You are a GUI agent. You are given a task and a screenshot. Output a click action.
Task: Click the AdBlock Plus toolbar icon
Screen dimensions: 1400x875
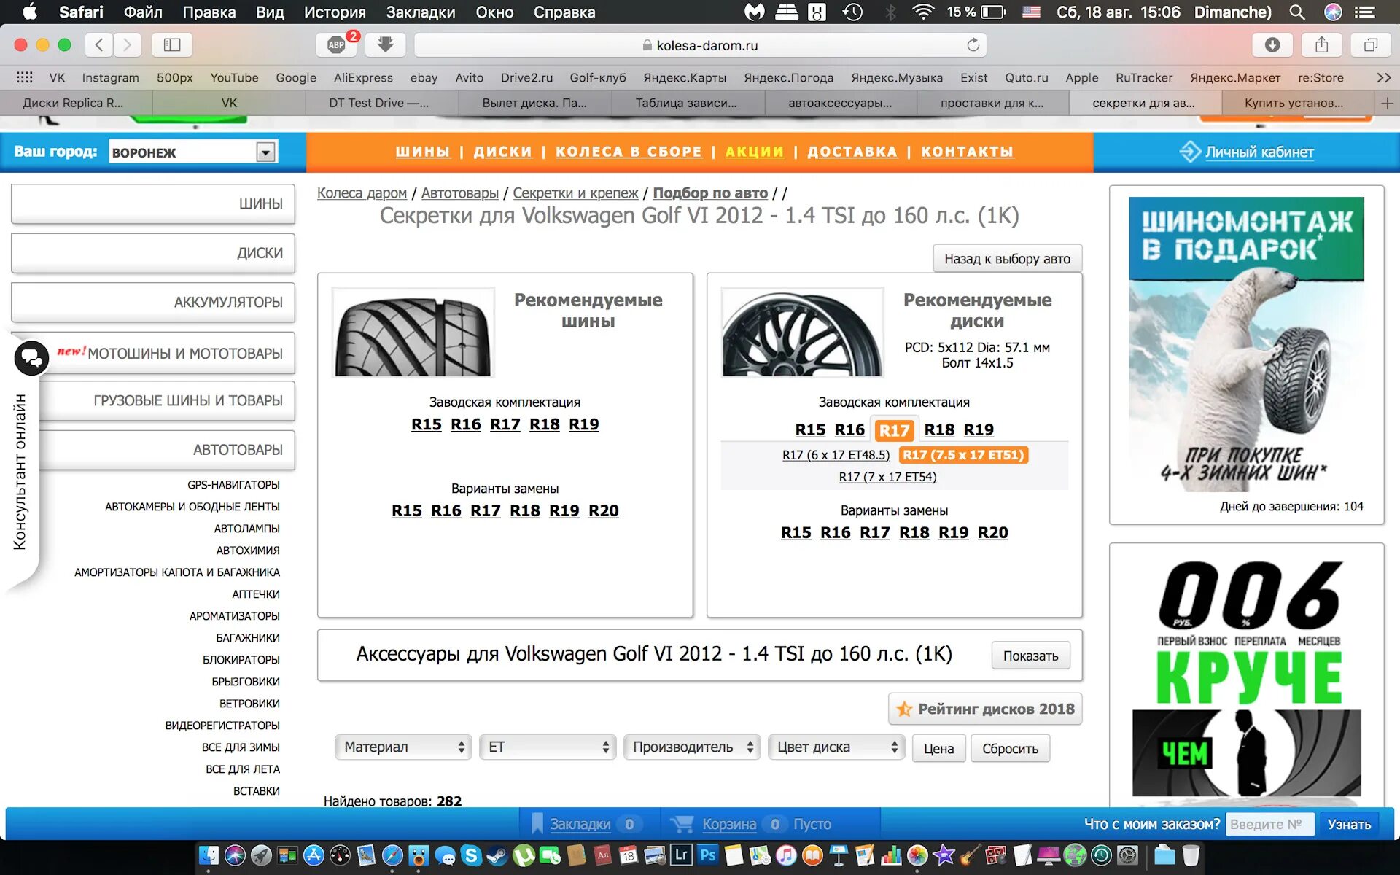point(336,45)
